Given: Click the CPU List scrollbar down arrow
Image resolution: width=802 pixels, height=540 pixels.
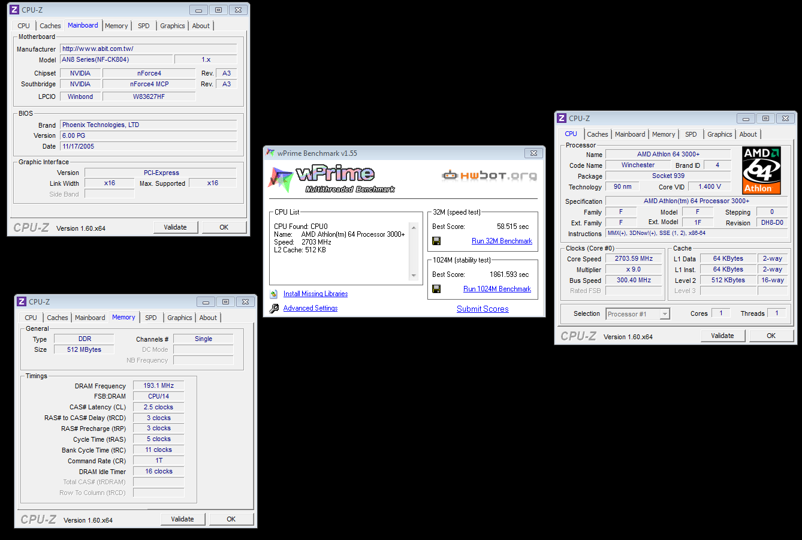Looking at the screenshot, I should [x=414, y=276].
